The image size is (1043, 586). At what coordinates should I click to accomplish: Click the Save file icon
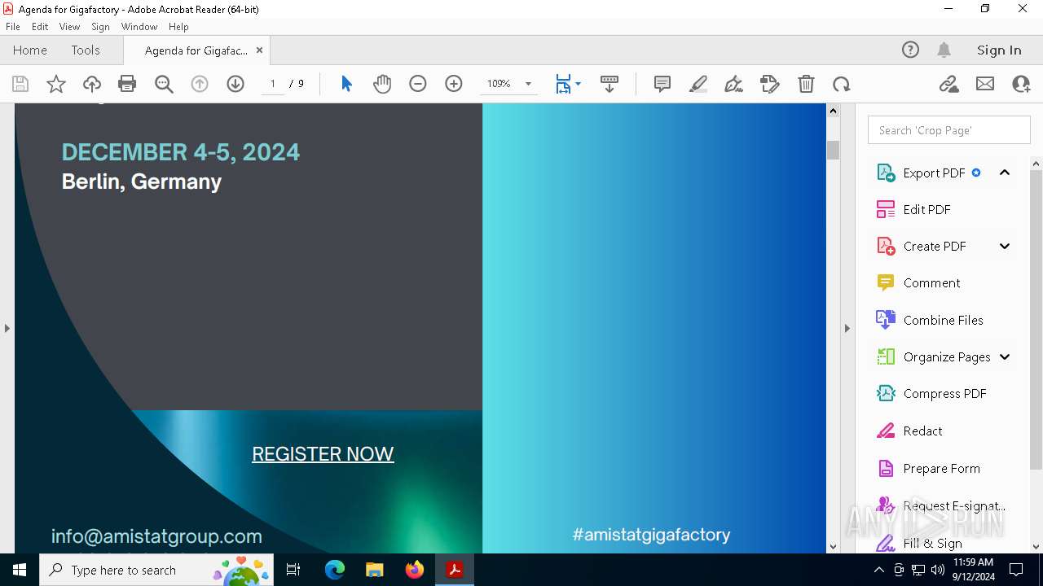(20, 84)
